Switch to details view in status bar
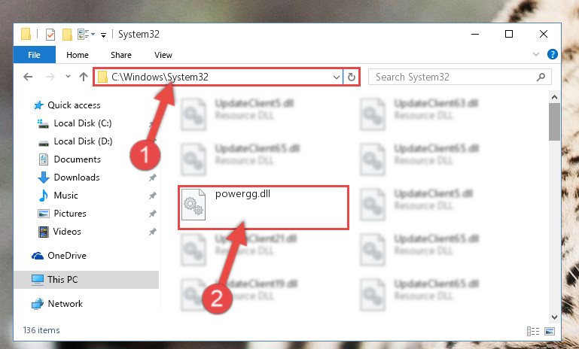 pyautogui.click(x=533, y=331)
